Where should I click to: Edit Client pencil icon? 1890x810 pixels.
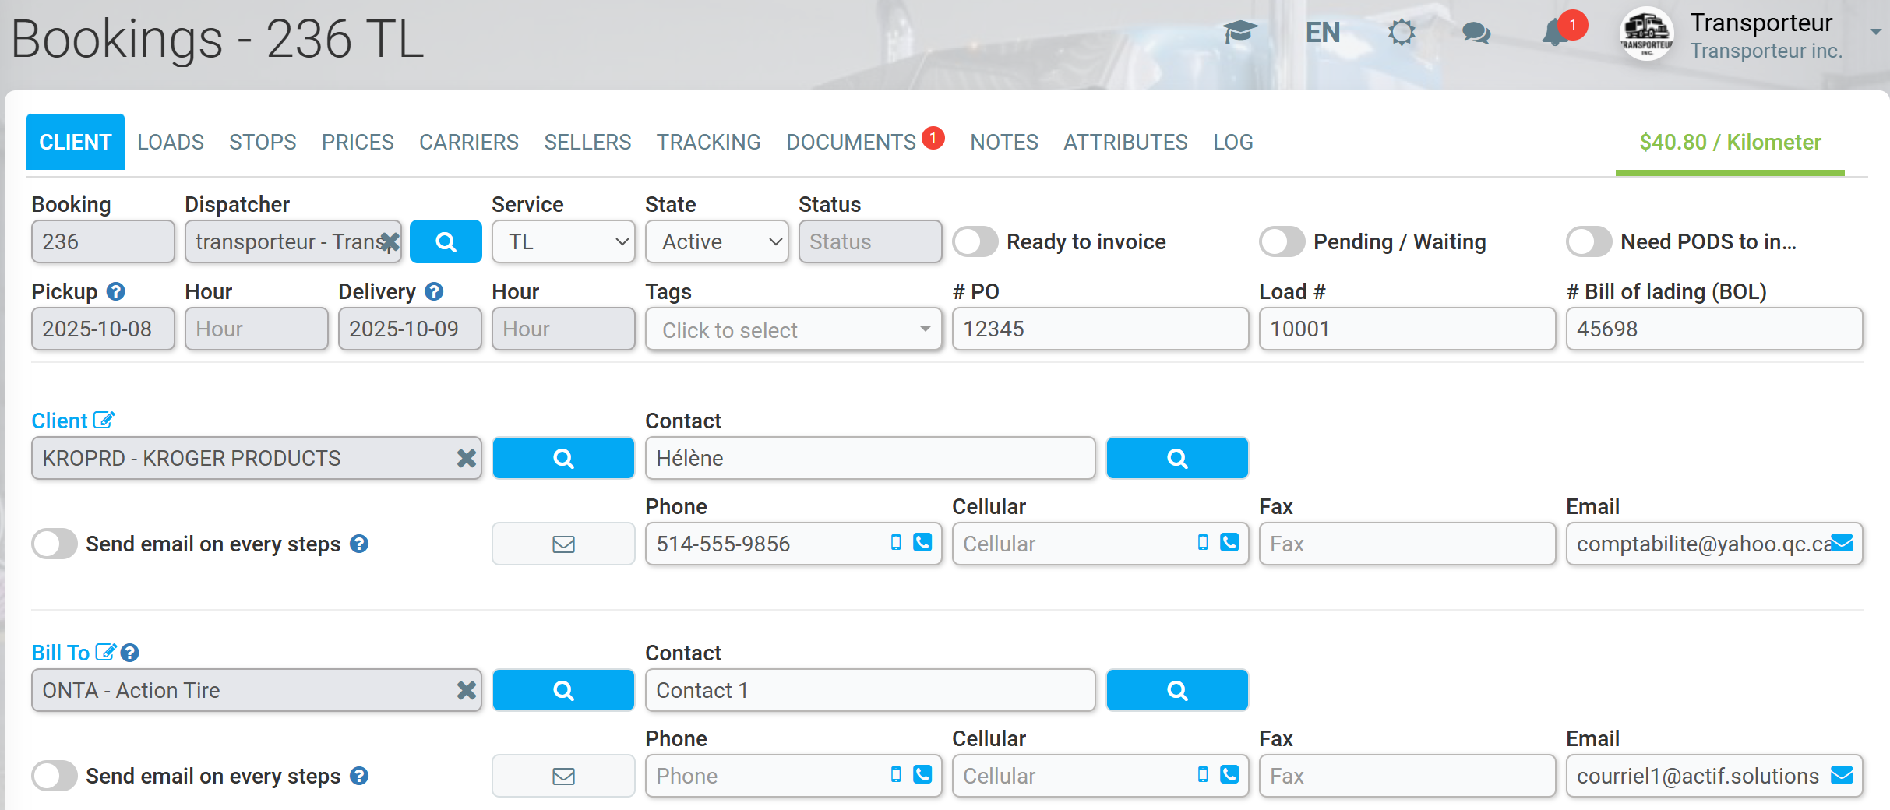pos(104,420)
